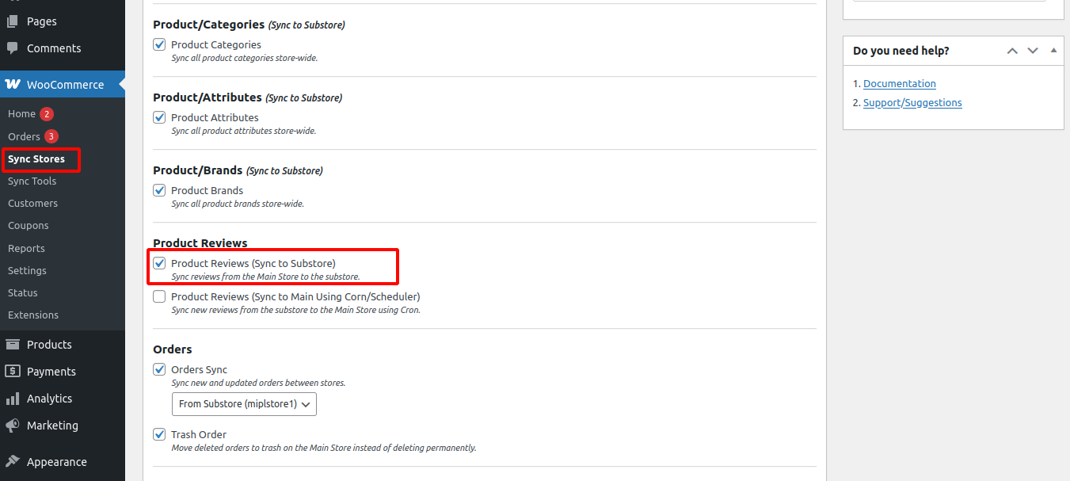
Task: Open the From Substore (miplstore1) dropdown
Action: point(244,404)
